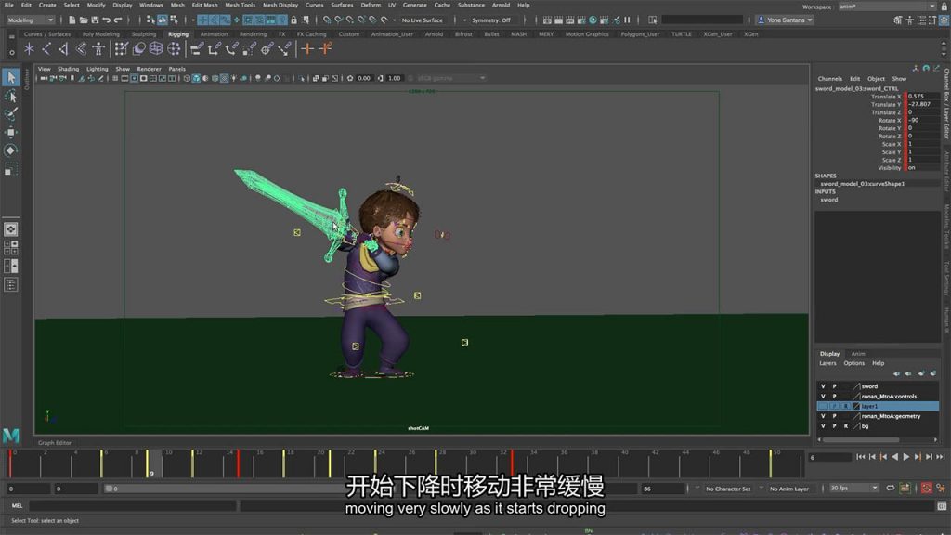Choose the Paint selection tool

point(11,114)
